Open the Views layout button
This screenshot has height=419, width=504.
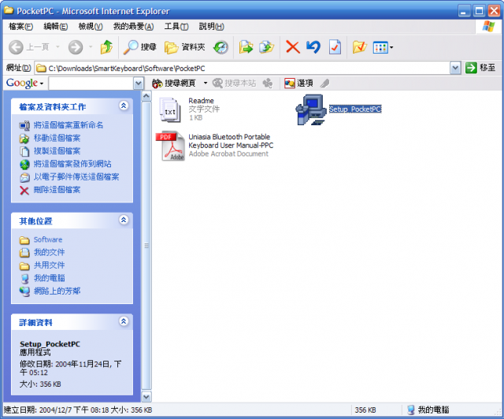(x=380, y=48)
